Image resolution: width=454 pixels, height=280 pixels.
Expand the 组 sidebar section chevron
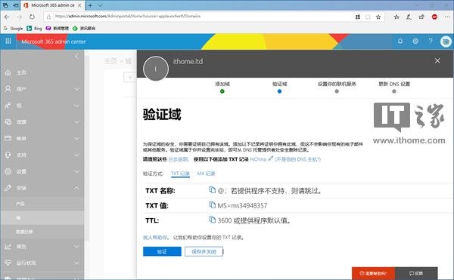pyautogui.click(x=76, y=106)
